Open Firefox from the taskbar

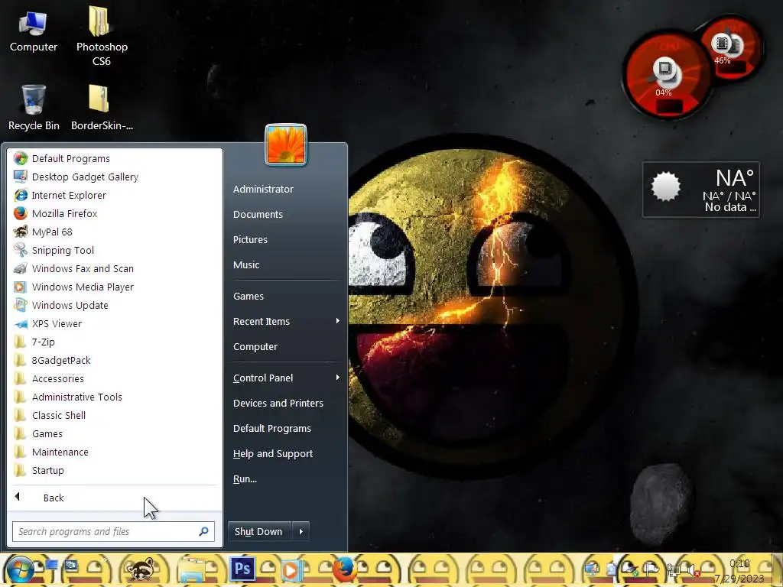[x=344, y=569]
